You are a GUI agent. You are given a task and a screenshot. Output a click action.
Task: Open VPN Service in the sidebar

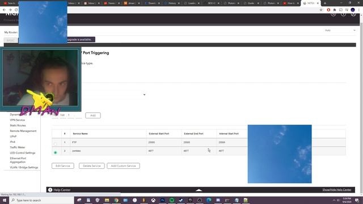[18, 120]
